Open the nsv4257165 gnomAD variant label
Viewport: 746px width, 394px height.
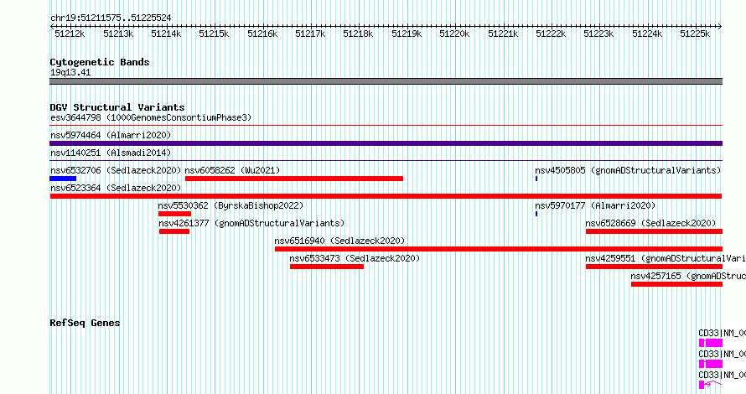688,276
